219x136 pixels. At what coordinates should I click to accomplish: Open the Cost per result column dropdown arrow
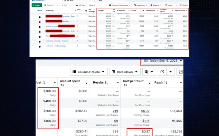tap(149, 83)
